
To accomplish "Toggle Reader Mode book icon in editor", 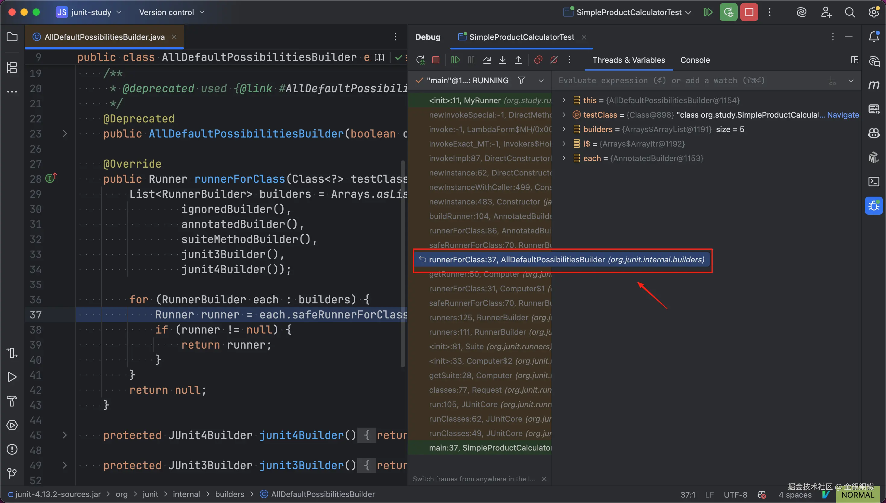I will (379, 57).
